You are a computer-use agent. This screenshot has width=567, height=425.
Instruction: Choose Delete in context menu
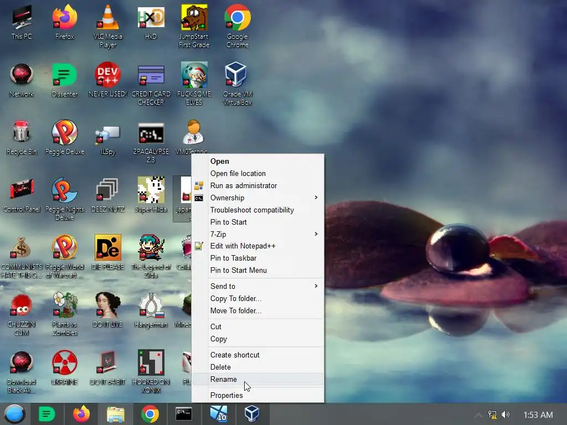[257, 367]
